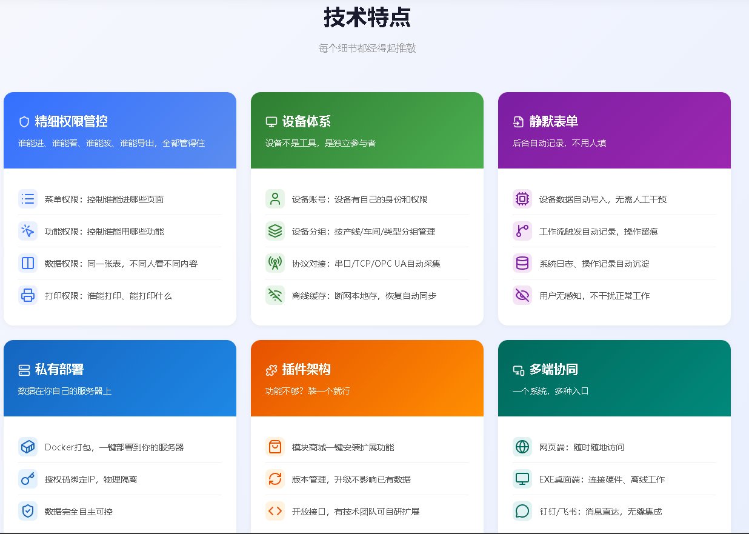749x534 pixels.
Task: Click the chat bubble icon for 钉钉/飞书
Action: tap(522, 511)
